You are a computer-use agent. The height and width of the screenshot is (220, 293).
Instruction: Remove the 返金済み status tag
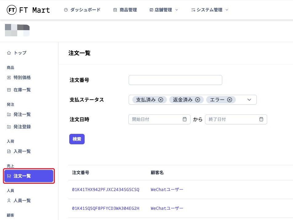pos(198,100)
